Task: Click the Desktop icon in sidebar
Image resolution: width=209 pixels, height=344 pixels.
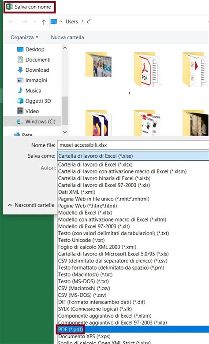Action: (20, 49)
